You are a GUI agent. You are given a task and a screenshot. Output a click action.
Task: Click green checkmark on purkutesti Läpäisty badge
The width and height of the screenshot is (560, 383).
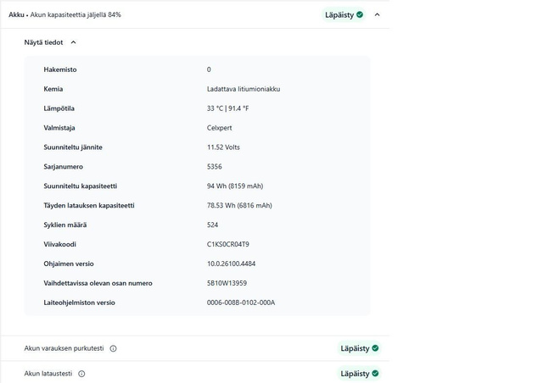pos(375,348)
